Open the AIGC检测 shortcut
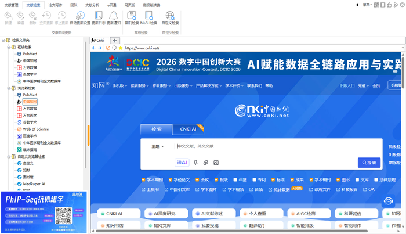This screenshot has width=406, height=234. point(309,214)
